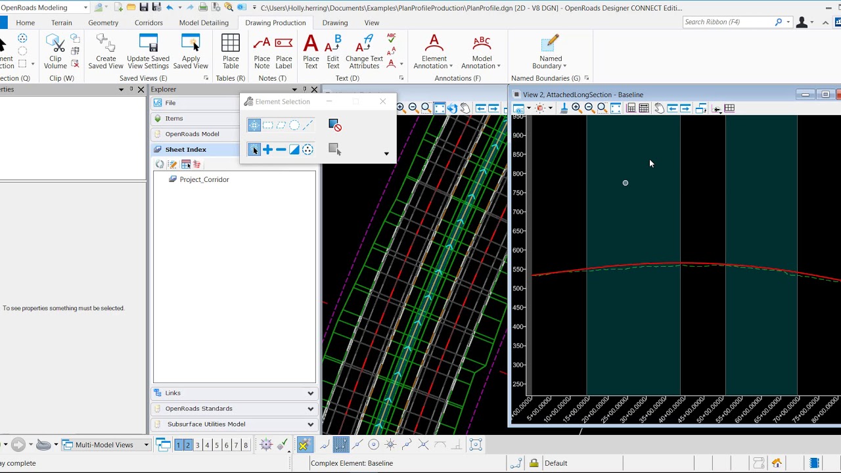Click the refresh icon in Sheet Index toolbar
841x473 pixels.
[x=160, y=164]
